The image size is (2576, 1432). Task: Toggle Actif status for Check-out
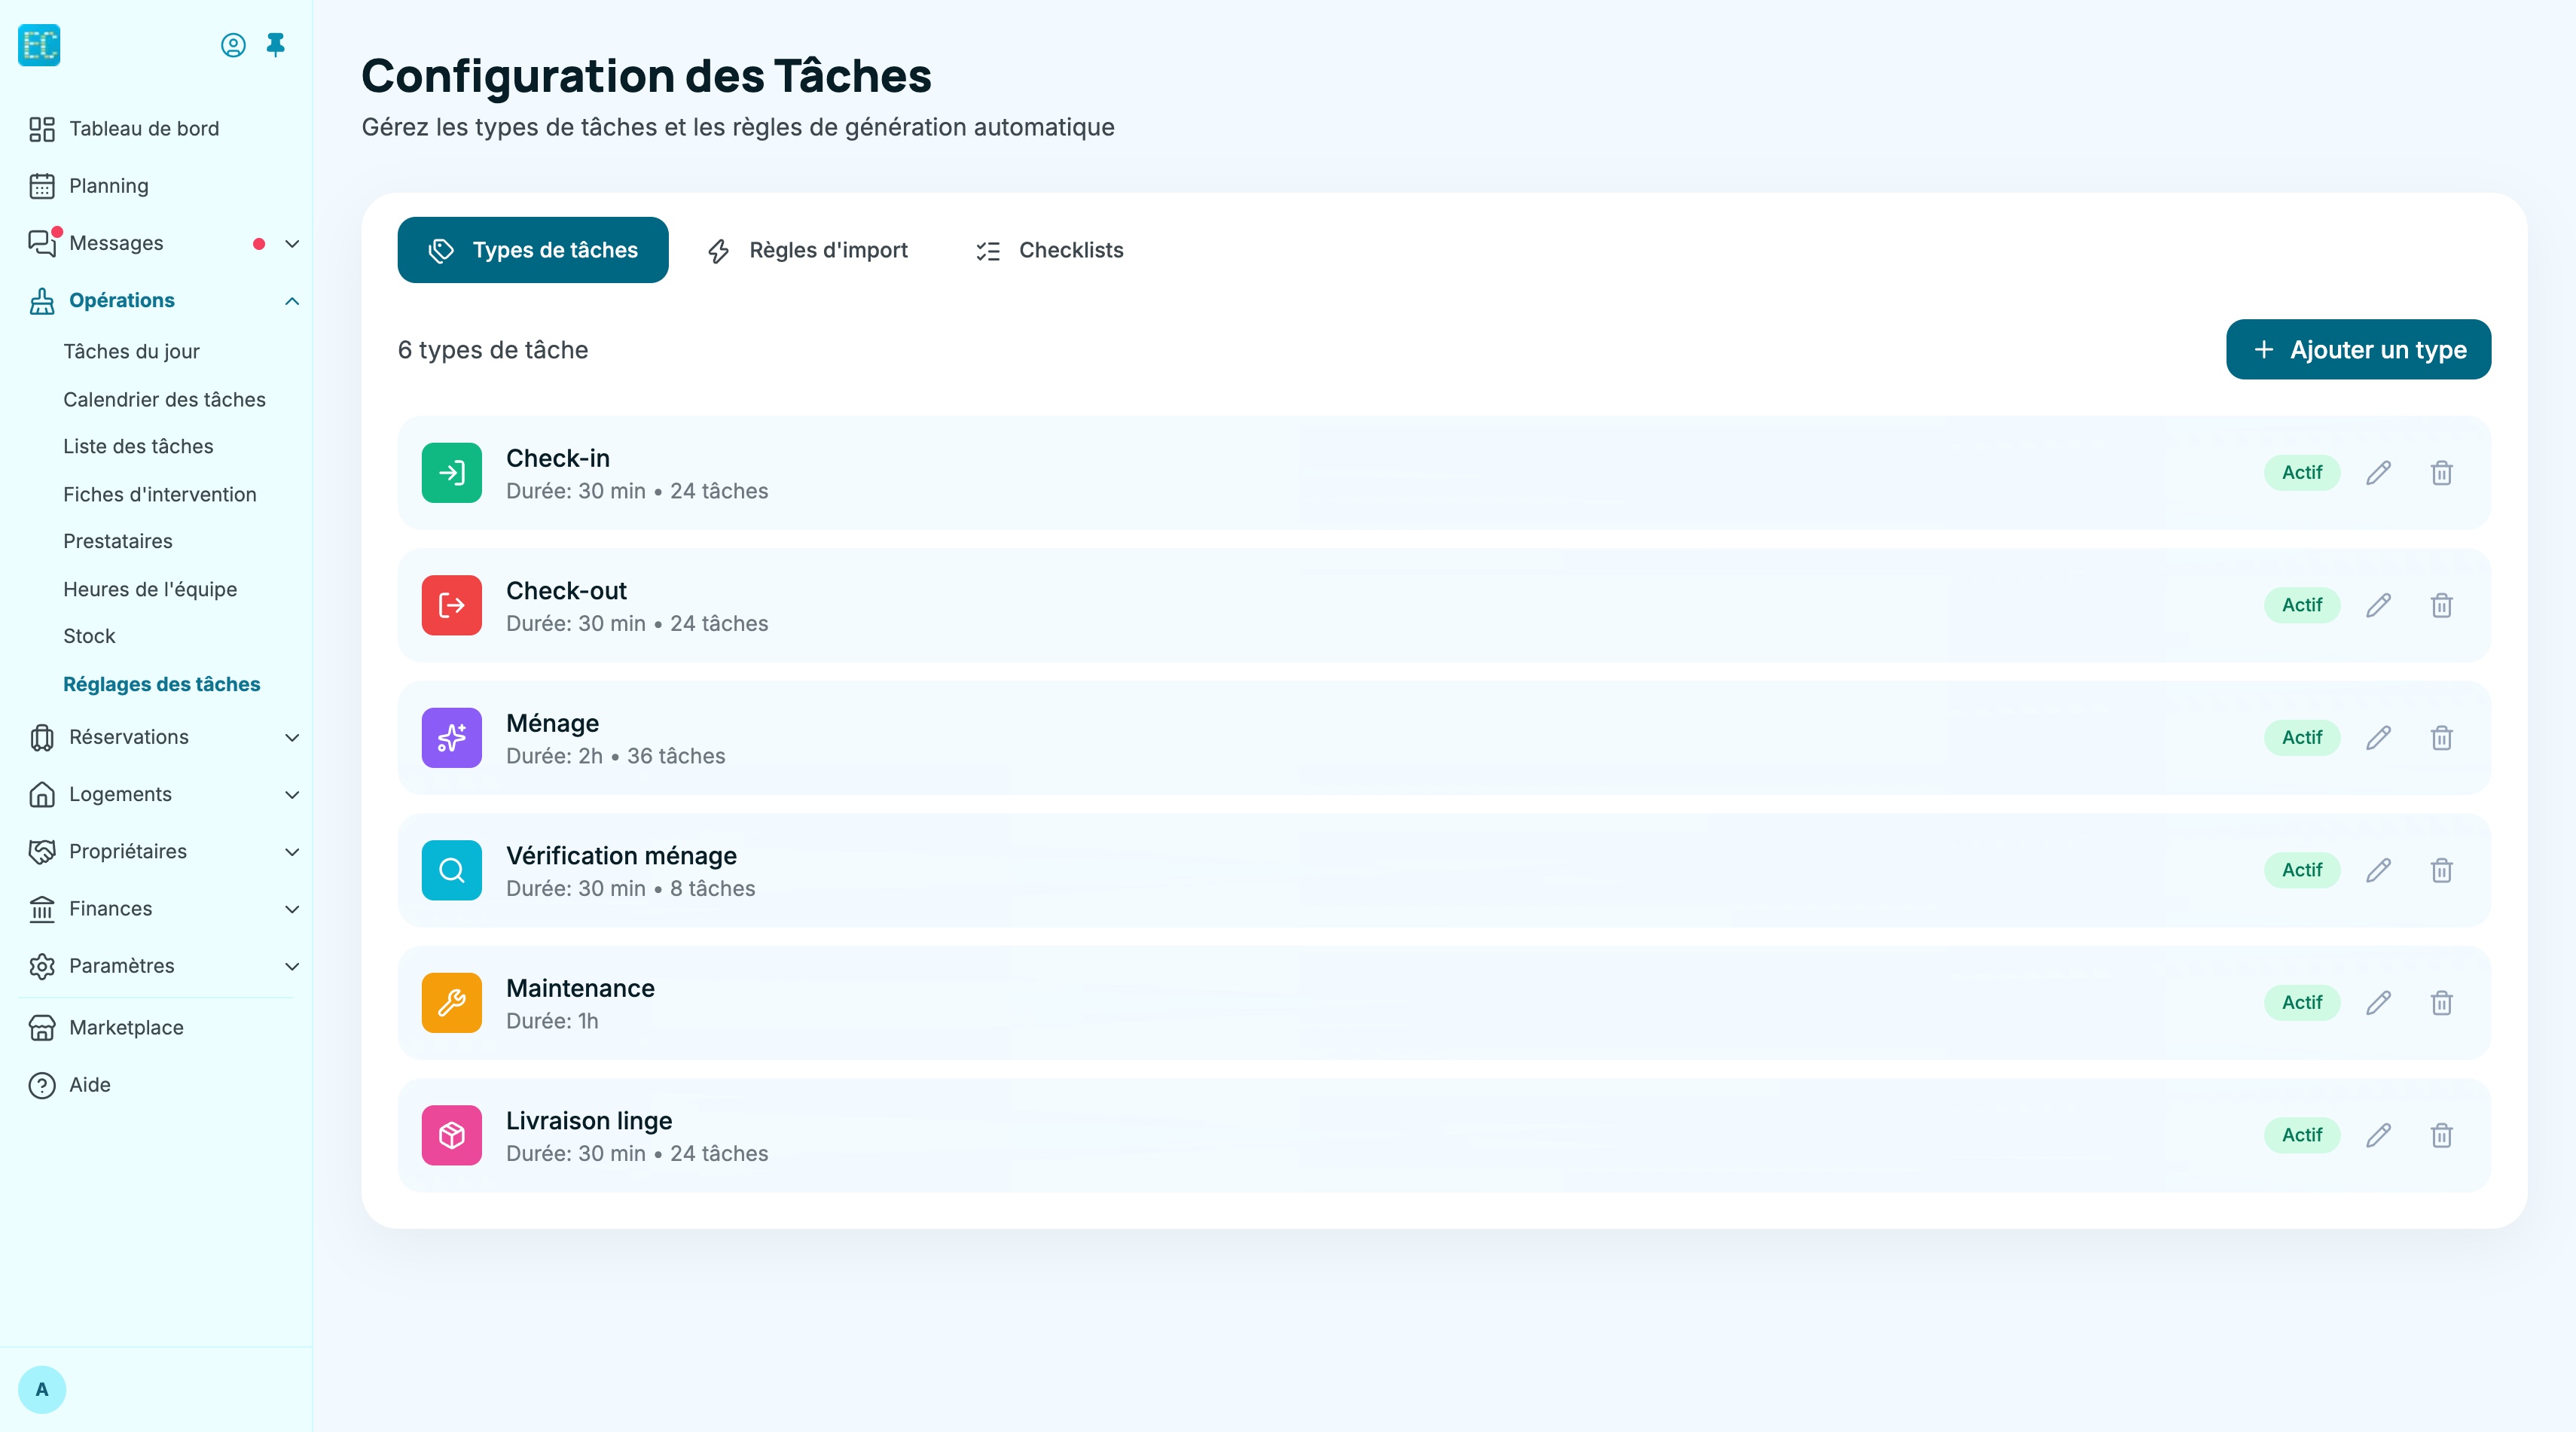point(2302,605)
